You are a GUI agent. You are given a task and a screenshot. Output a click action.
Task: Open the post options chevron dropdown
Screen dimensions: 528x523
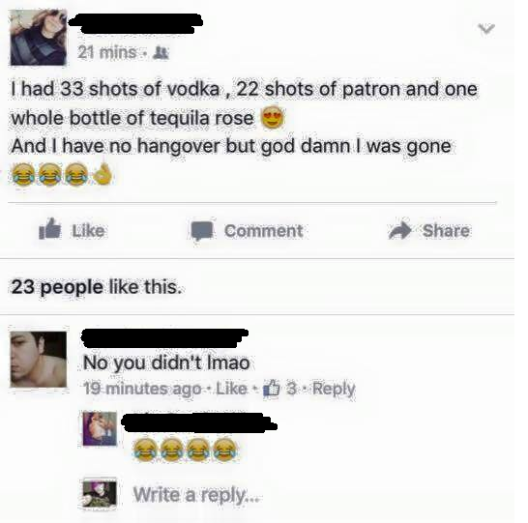tap(487, 29)
